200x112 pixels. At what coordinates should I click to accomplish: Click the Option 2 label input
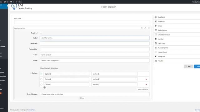(66, 79)
